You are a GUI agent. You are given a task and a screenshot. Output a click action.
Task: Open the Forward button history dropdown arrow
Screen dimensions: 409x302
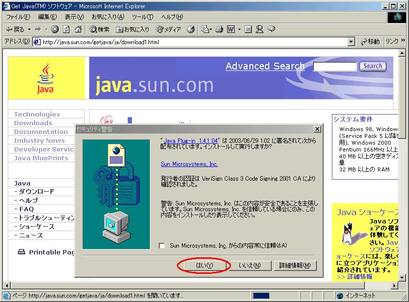click(x=46, y=29)
